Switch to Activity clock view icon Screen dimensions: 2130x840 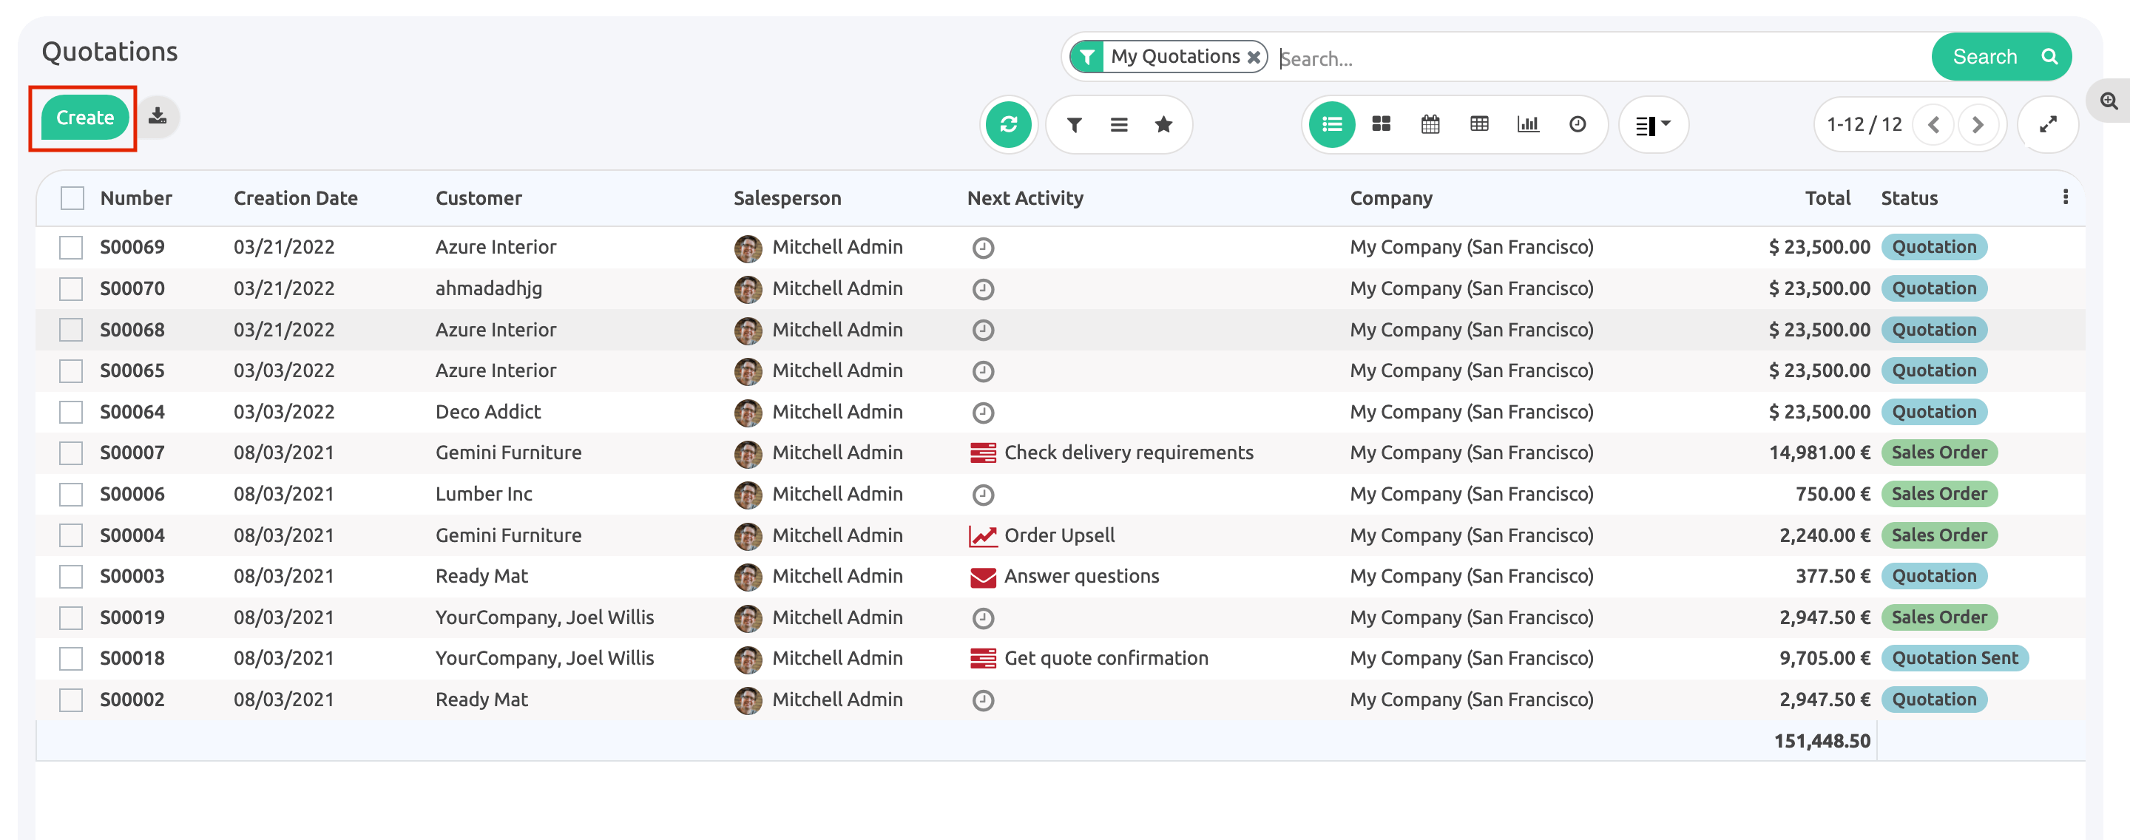click(x=1577, y=125)
